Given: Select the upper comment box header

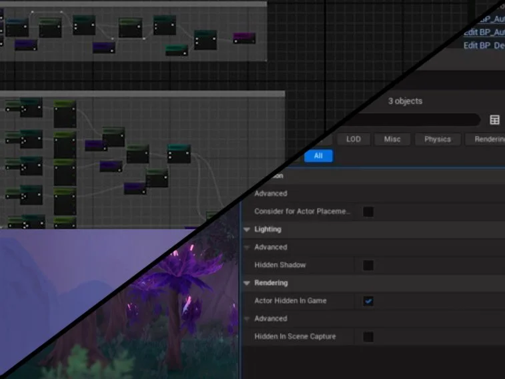Looking at the screenshot, I should [133, 4].
